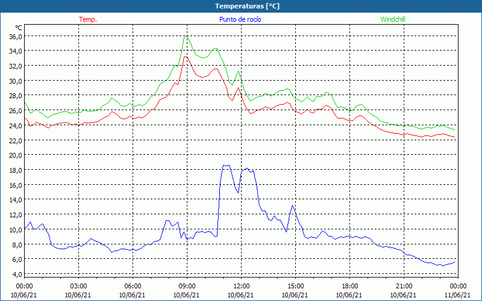Click the '°C' axis unit label
This screenshot has height=301, width=482.
[19, 28]
